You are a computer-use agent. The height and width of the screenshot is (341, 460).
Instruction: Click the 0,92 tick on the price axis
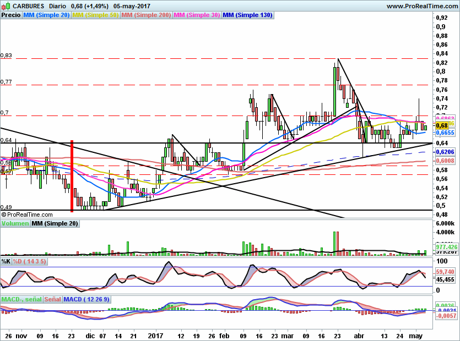[442, 18]
